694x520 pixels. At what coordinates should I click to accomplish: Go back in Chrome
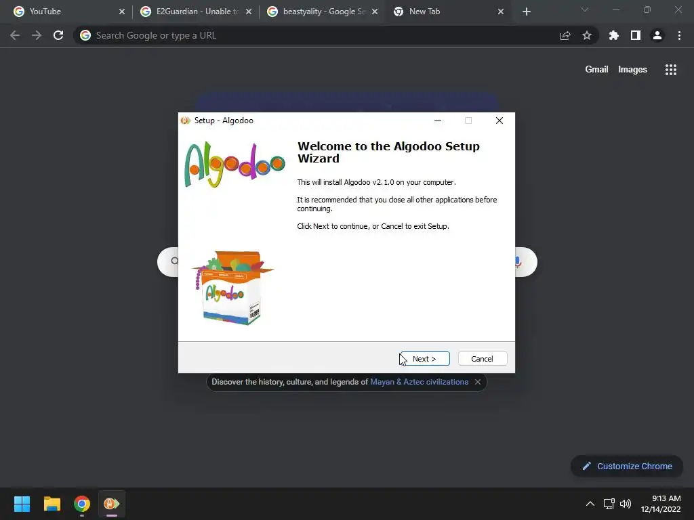coord(15,35)
